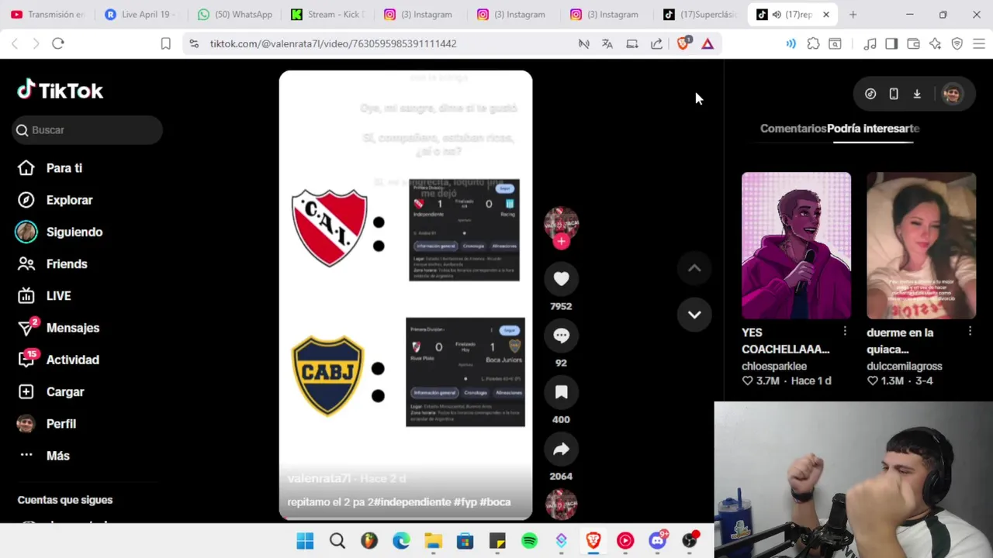
Task: Follow valenrata7l via the red plus badge
Action: pyautogui.click(x=561, y=241)
